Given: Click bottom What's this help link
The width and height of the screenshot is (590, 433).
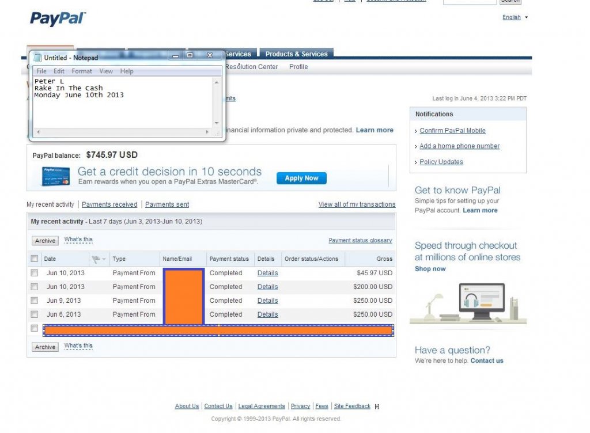Looking at the screenshot, I should [78, 346].
